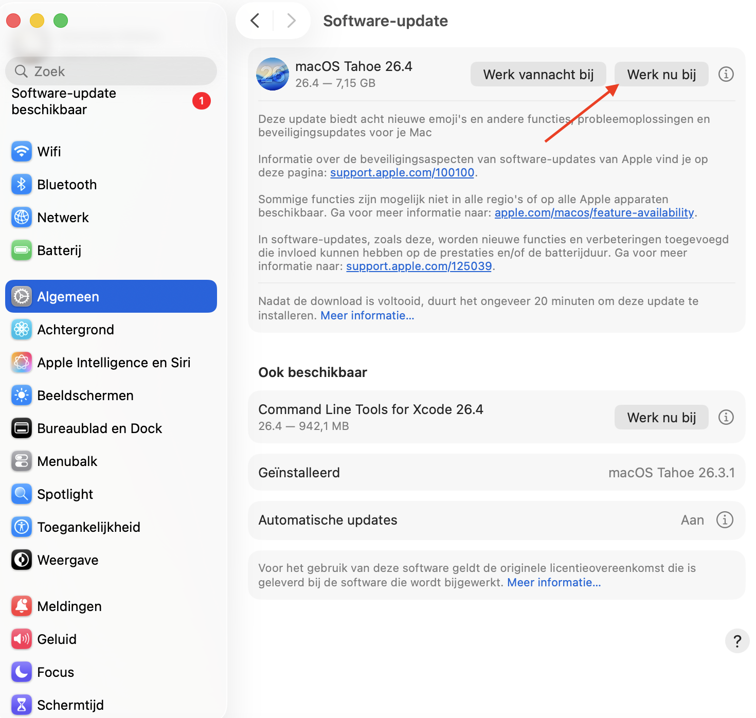This screenshot has width=756, height=718.
Task: Show info about Automatische updates
Action: 725,520
